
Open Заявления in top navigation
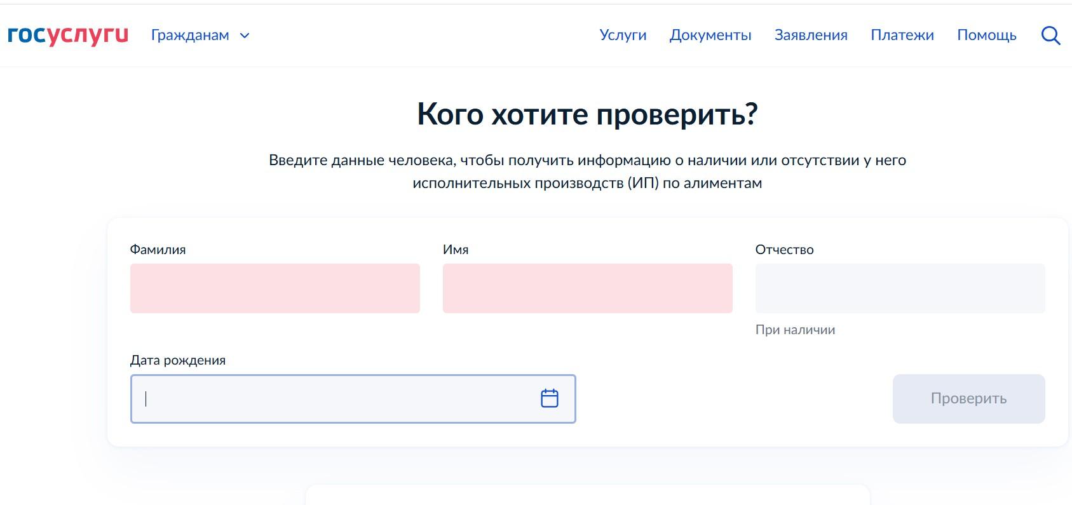(x=811, y=36)
